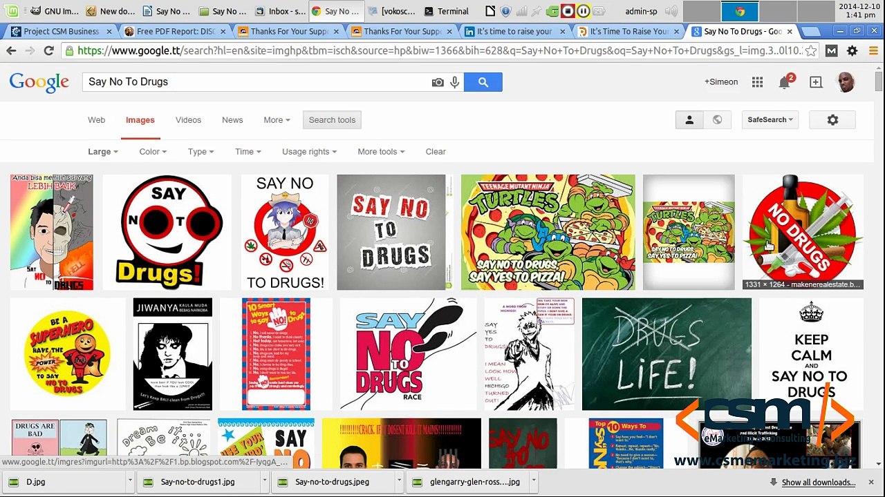Activate voice search microphone icon
Viewport: 885px width, 497px height.
click(454, 82)
